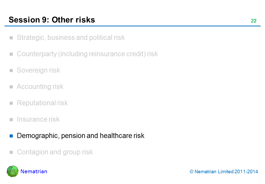Select the Strategic, business and political risk item

tap(71, 38)
